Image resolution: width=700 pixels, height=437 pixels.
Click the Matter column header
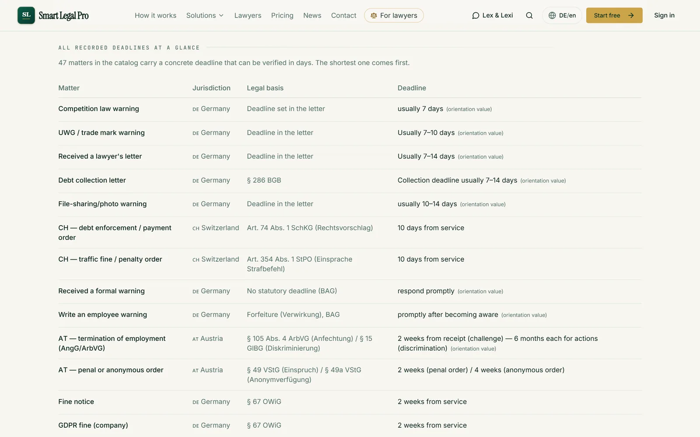pos(69,88)
